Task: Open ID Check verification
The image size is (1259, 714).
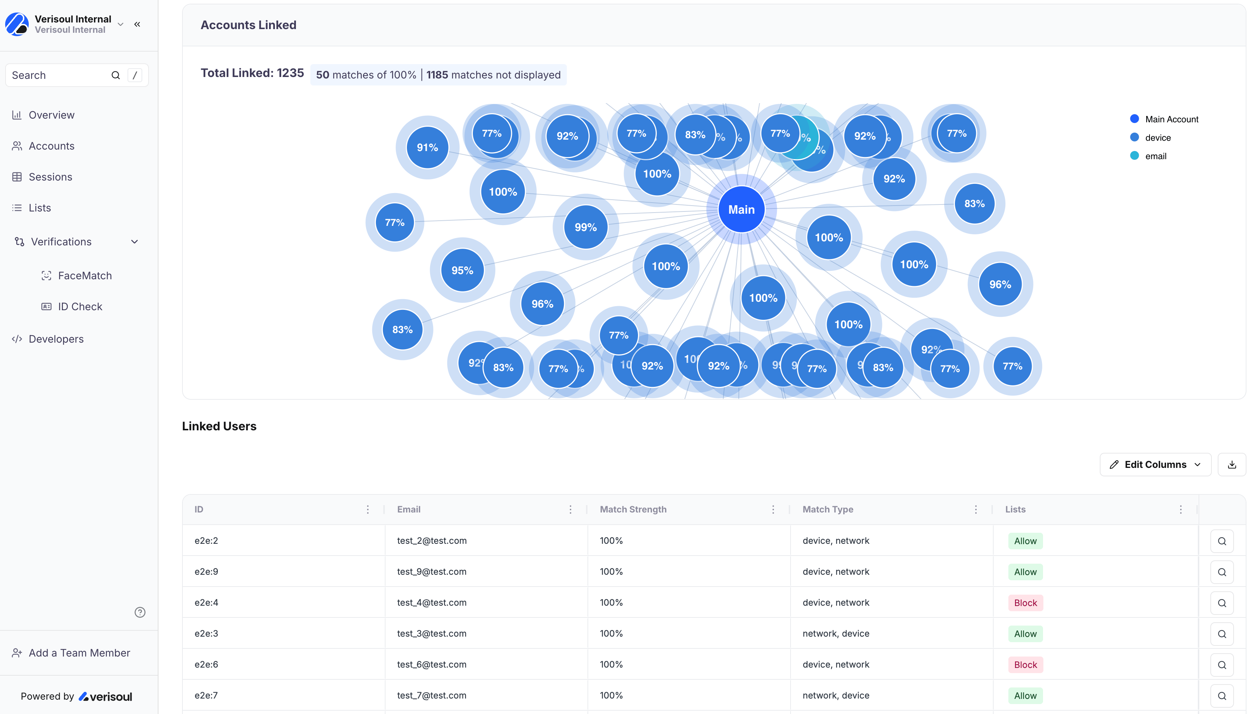Action: click(x=80, y=307)
